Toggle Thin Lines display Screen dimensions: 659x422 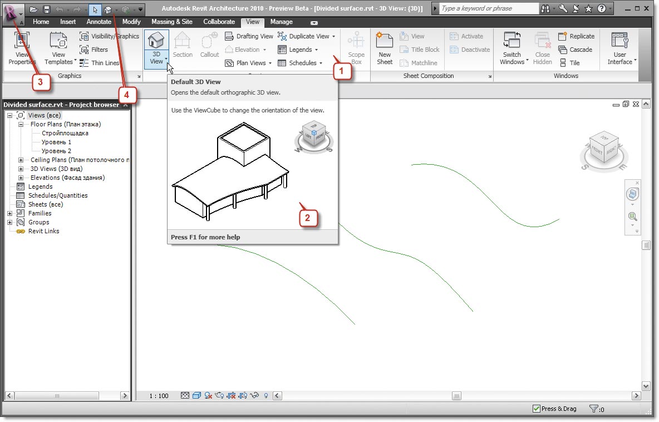(x=99, y=63)
